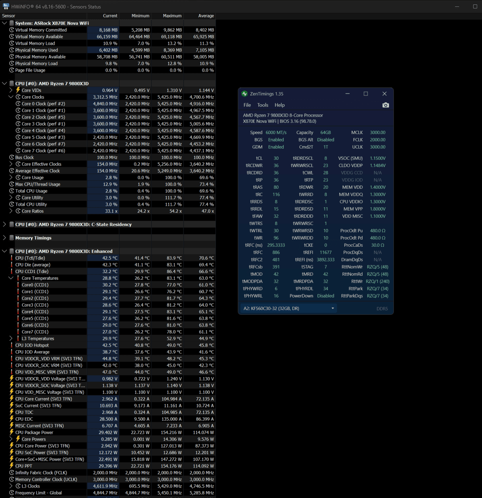482x498 pixels.
Task: Open the Tools menu in ZenTimings
Action: tap(263, 105)
